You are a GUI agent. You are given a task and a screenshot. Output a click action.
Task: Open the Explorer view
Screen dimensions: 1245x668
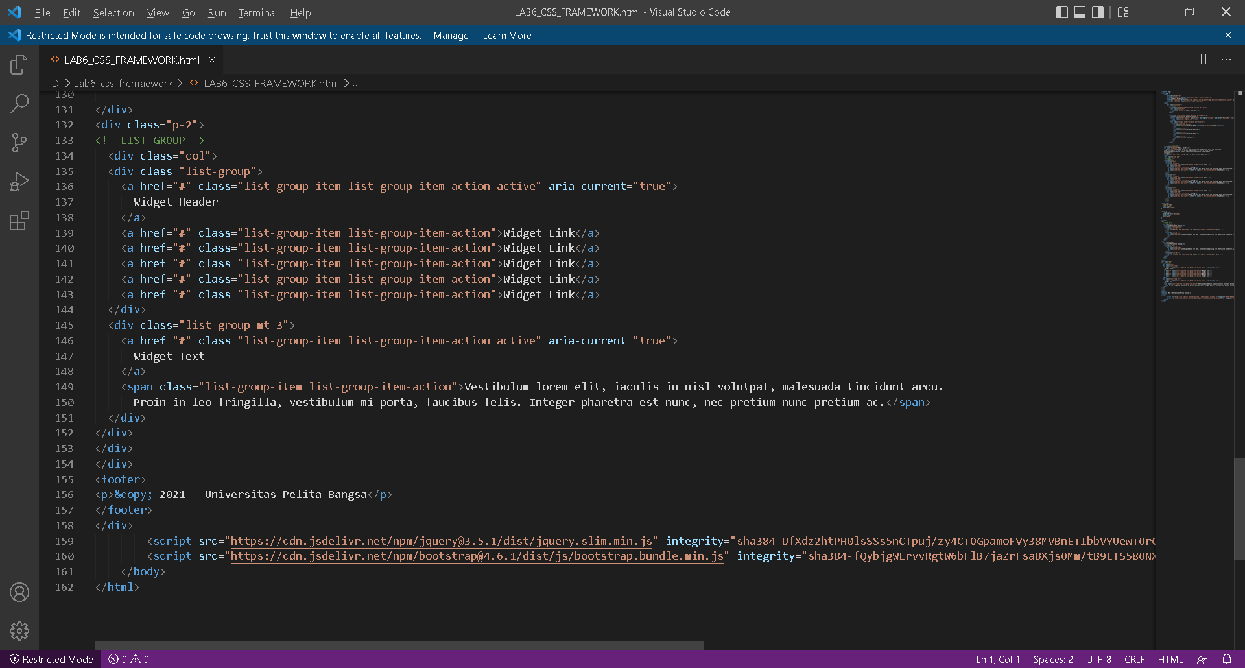click(x=19, y=64)
